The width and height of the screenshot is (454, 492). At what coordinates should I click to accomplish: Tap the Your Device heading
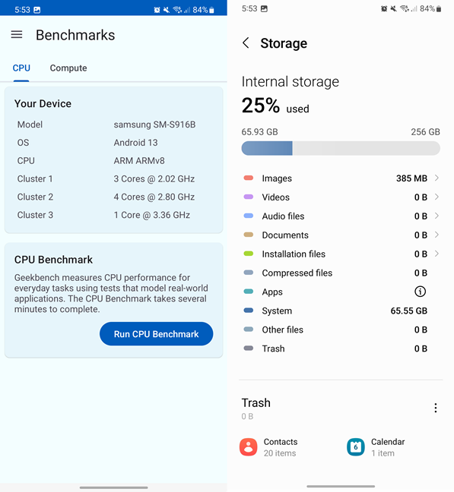[43, 103]
